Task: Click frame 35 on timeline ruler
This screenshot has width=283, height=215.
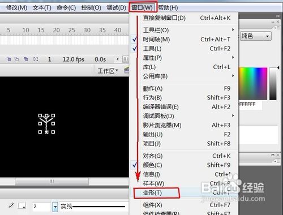Action: (x=102, y=30)
